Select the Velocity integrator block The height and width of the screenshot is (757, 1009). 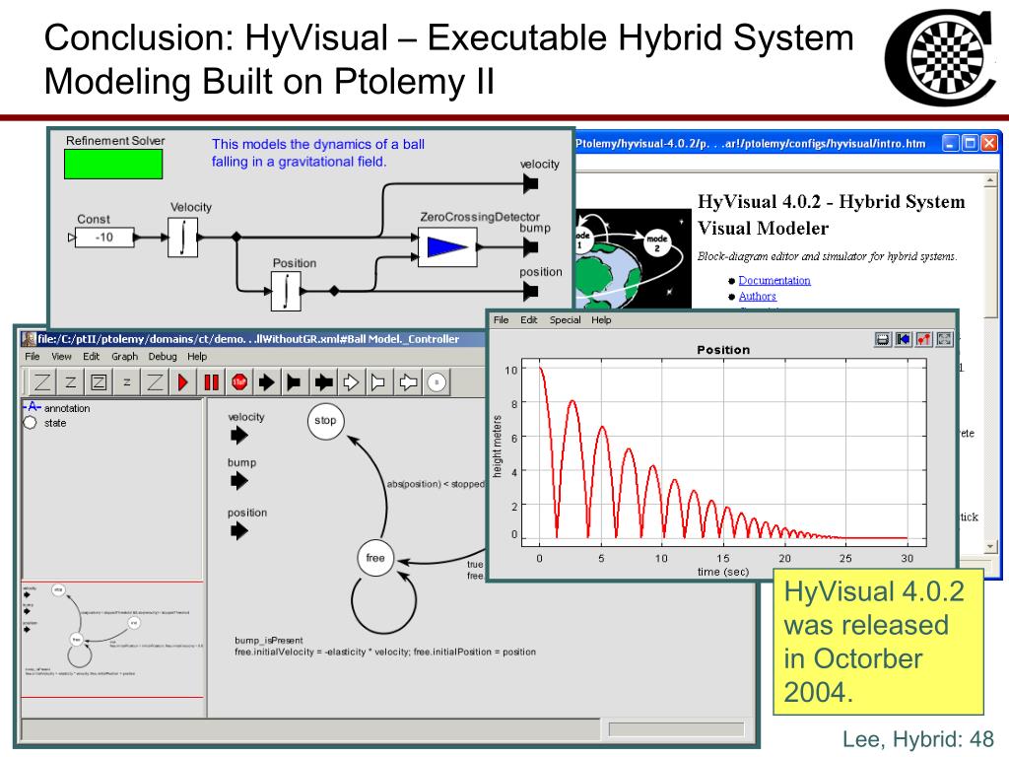182,238
